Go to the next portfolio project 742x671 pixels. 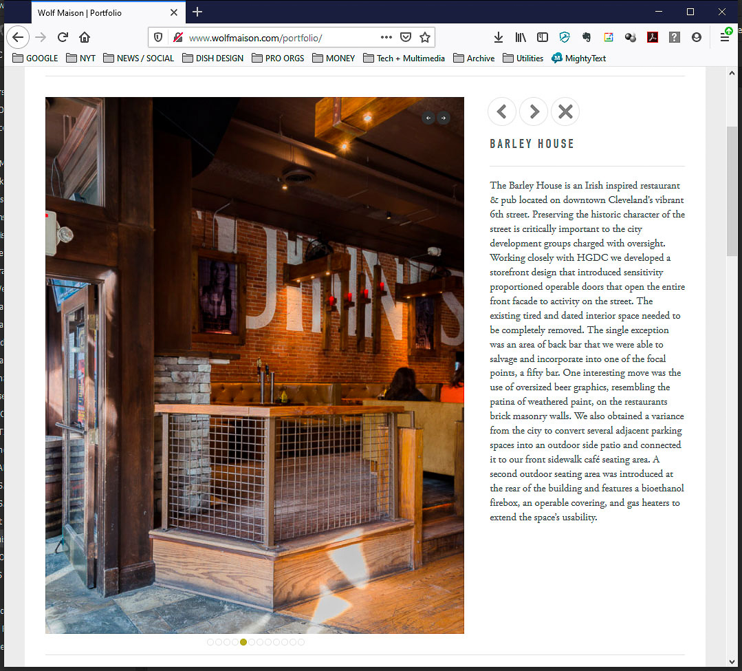(x=534, y=111)
